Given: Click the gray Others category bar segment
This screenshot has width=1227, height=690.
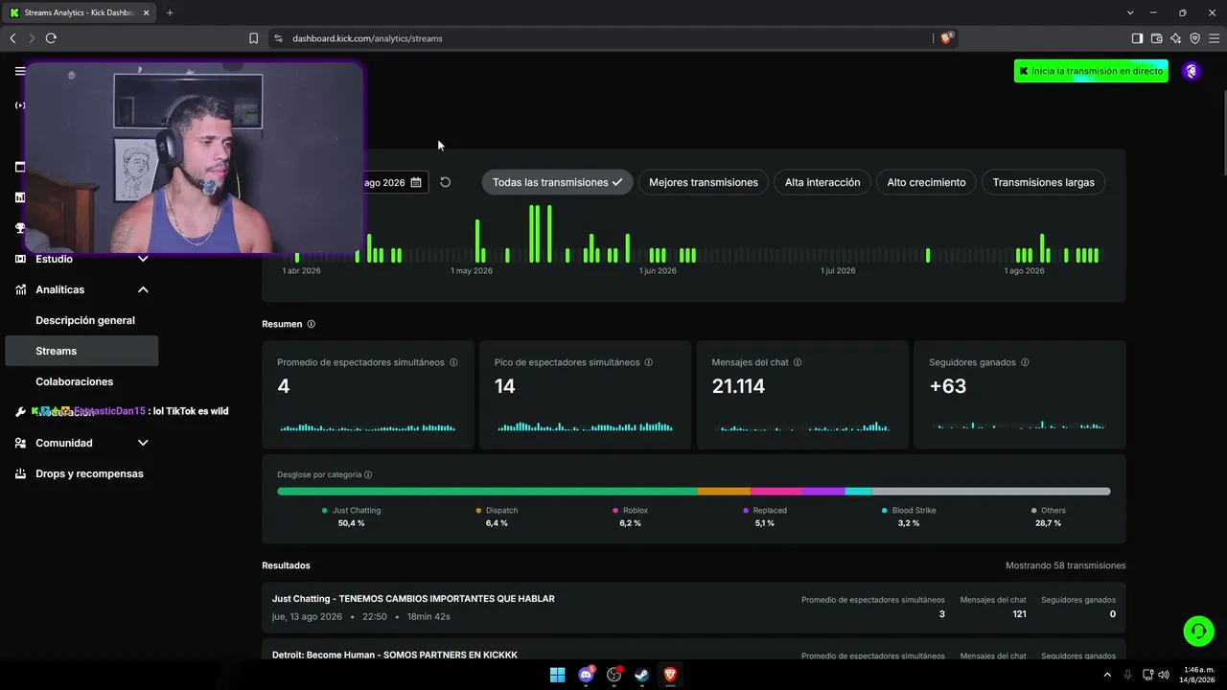Looking at the screenshot, I should [x=991, y=492].
